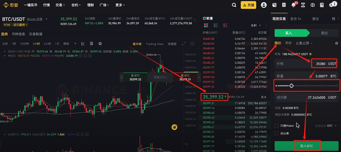Switch to the 币种信息 tab
Viewport: 341px width, 152px height.
[18, 34]
